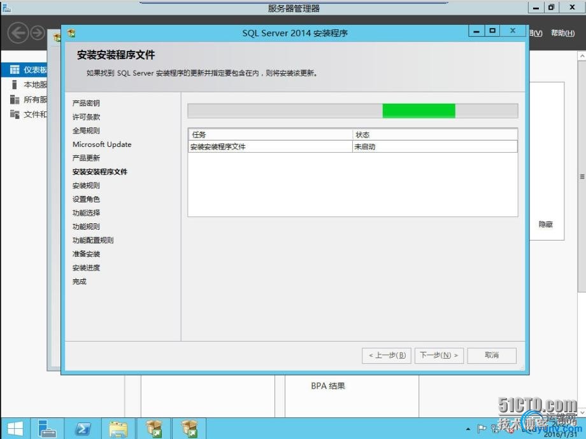Click the BPA 结果 label in Server Manager

(x=328, y=386)
